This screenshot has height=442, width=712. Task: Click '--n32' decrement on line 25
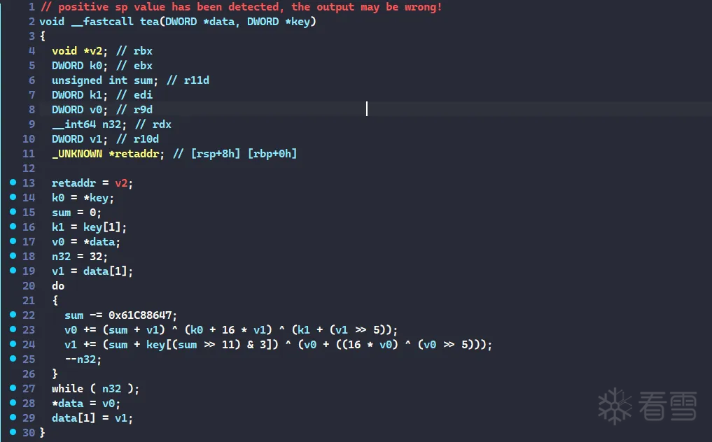point(80,359)
